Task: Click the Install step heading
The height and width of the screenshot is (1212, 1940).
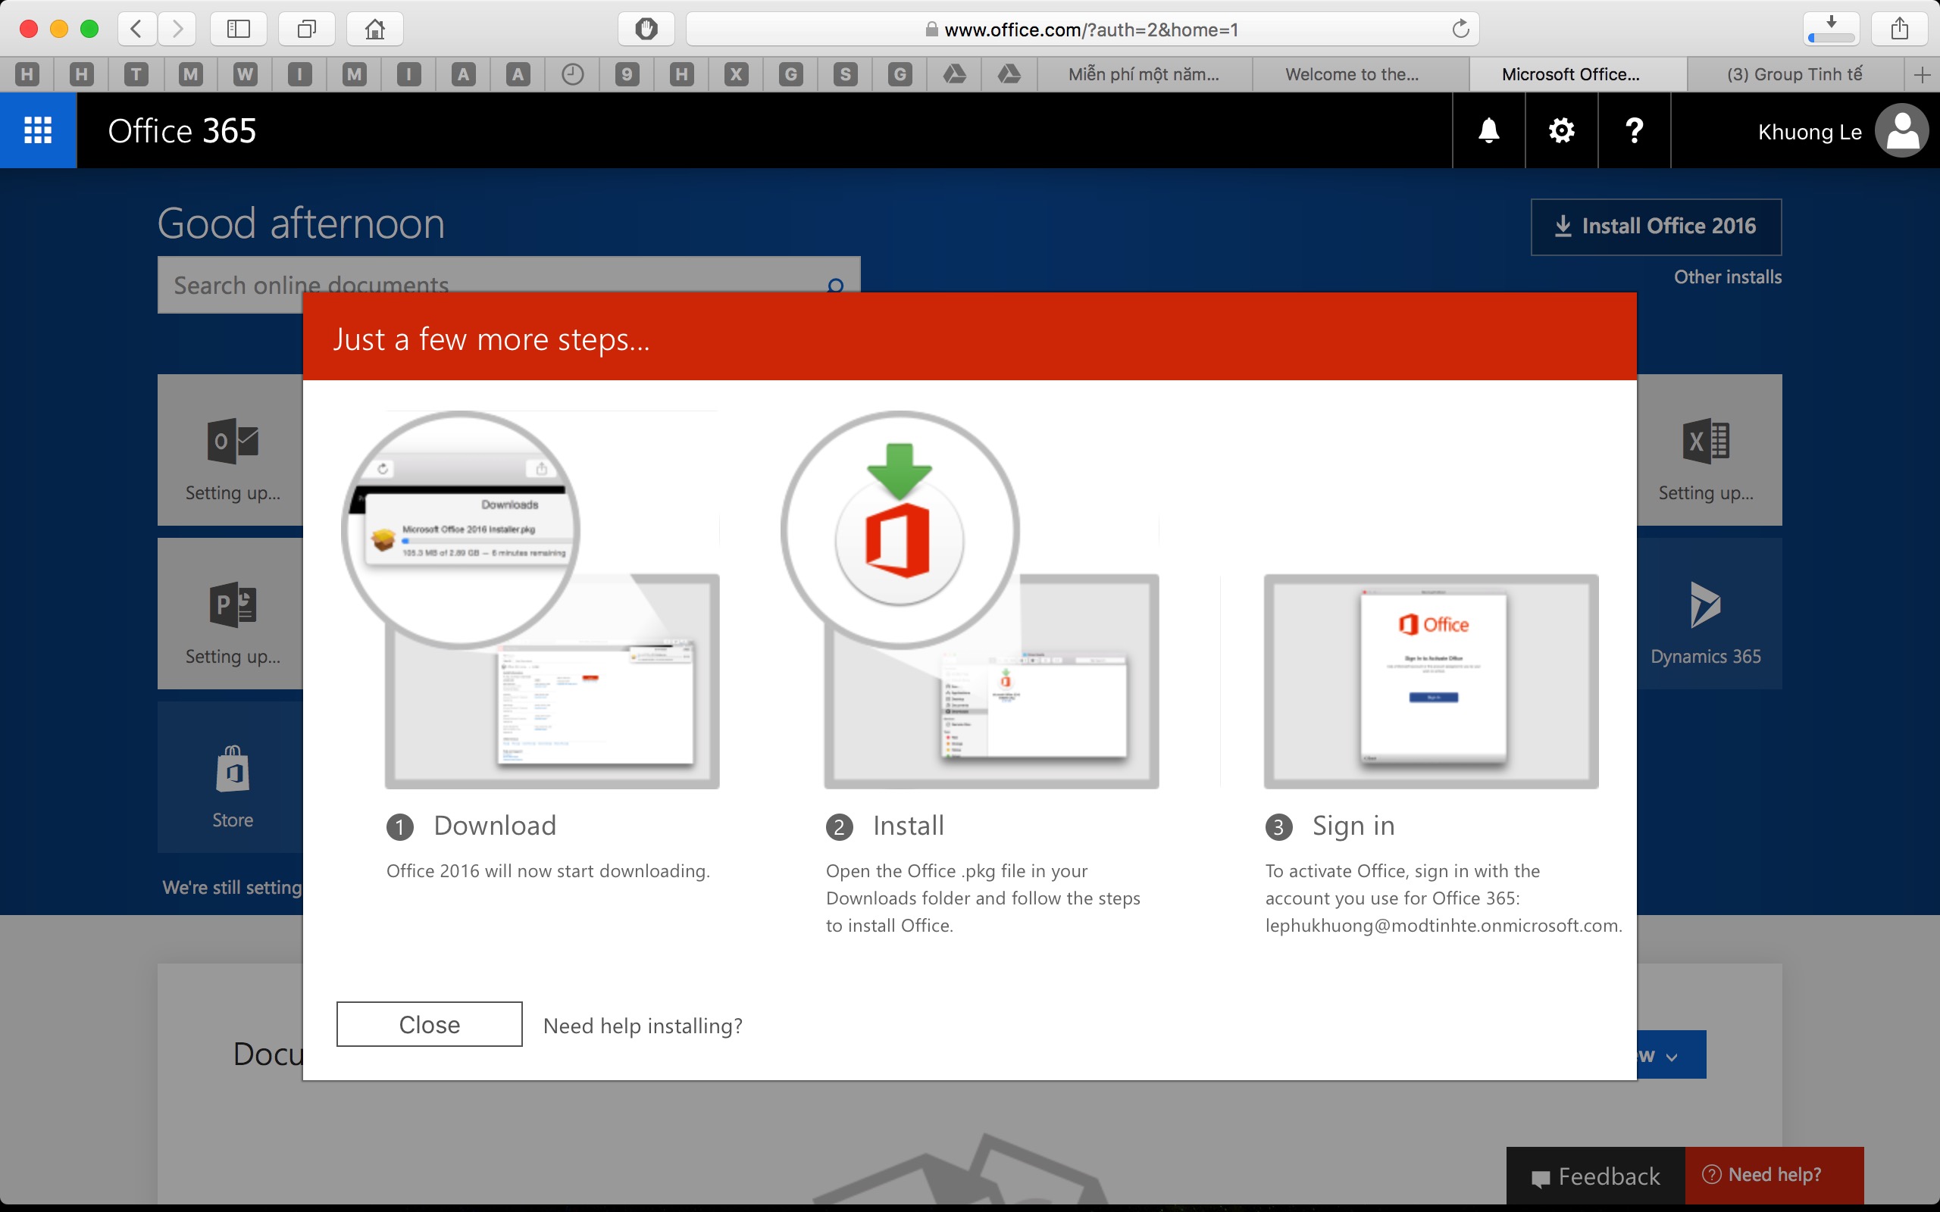Action: click(x=909, y=826)
